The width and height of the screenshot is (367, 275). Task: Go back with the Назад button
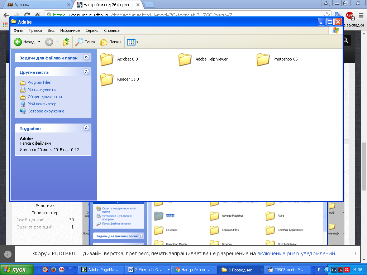(24, 42)
